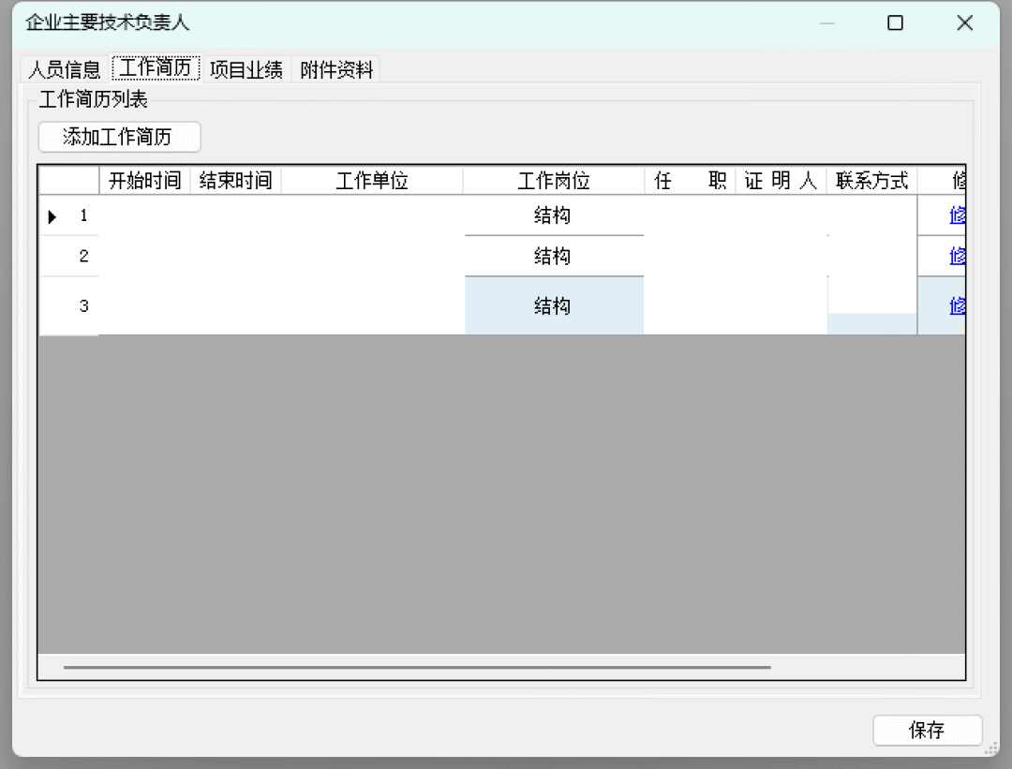Image resolution: width=1012 pixels, height=769 pixels.
Task: Select the 工作简历 tab
Action: [x=156, y=68]
